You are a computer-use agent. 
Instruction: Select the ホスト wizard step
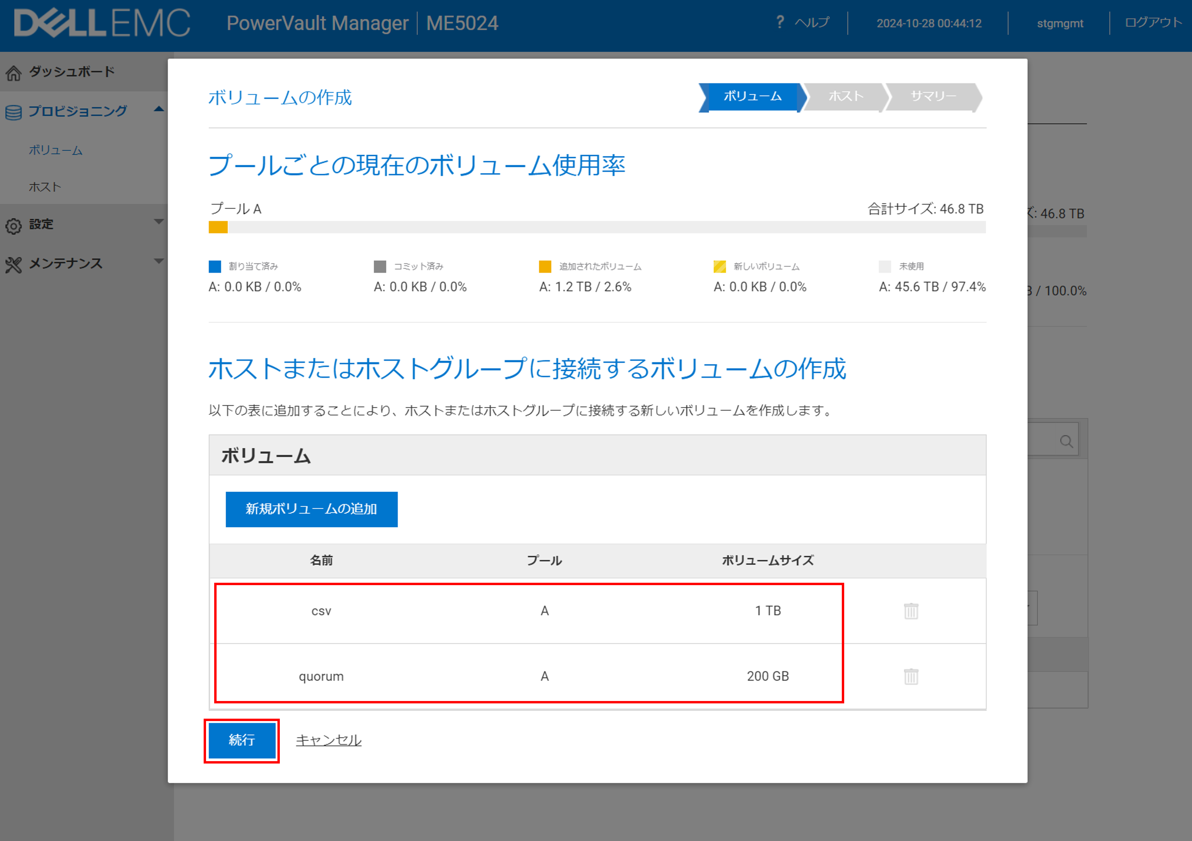tap(846, 97)
